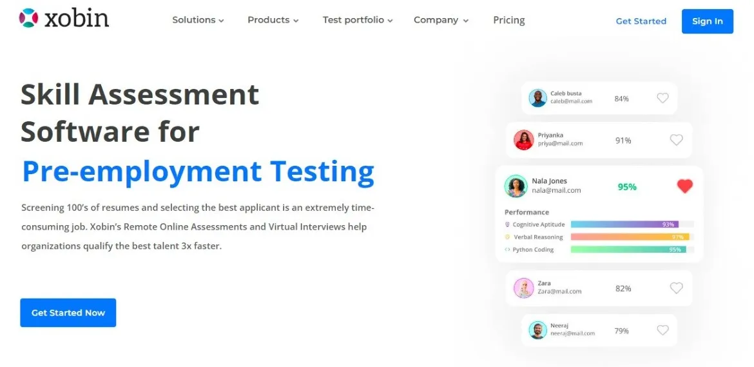754x367 pixels.
Task: Click the Get Started Now button
Action: click(x=68, y=313)
